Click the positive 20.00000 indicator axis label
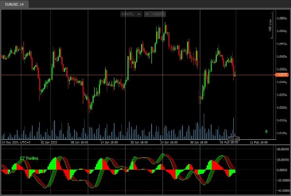The width and height of the screenshot is (291, 196). 283,160
